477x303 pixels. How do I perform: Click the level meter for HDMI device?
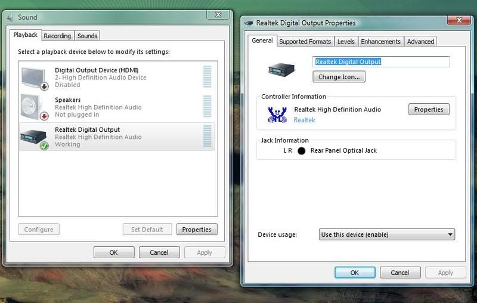207,77
